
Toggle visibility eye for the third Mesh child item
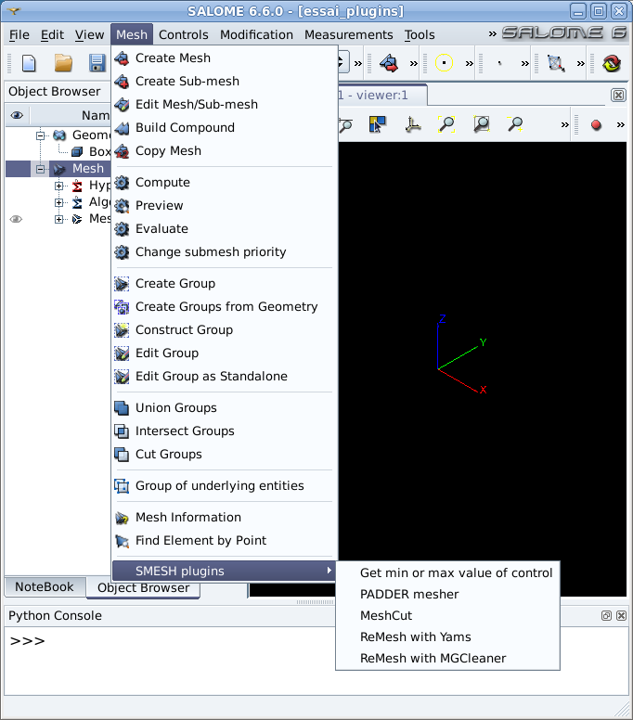click(x=16, y=219)
